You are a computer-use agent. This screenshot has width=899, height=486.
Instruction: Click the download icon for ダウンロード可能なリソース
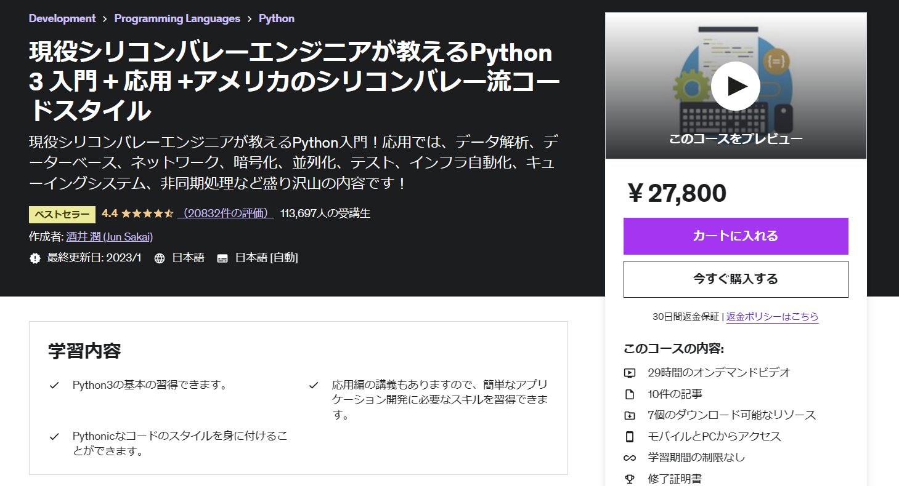tap(630, 415)
